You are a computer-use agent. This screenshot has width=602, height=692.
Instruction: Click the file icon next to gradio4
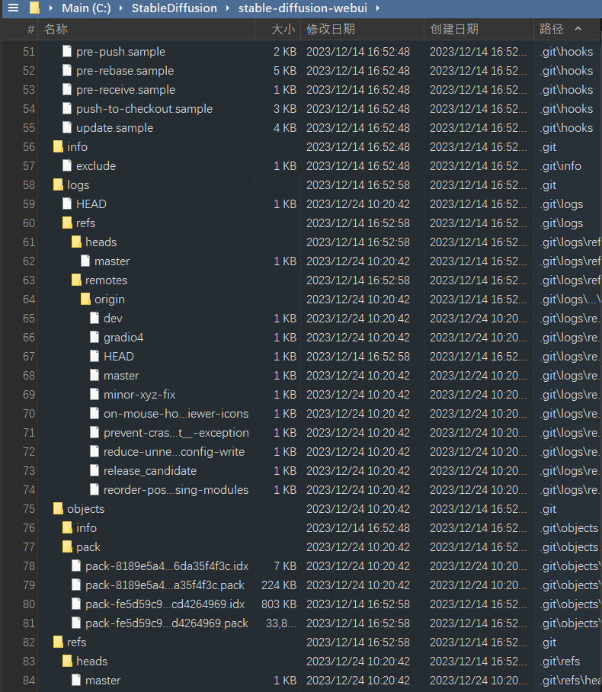(94, 337)
